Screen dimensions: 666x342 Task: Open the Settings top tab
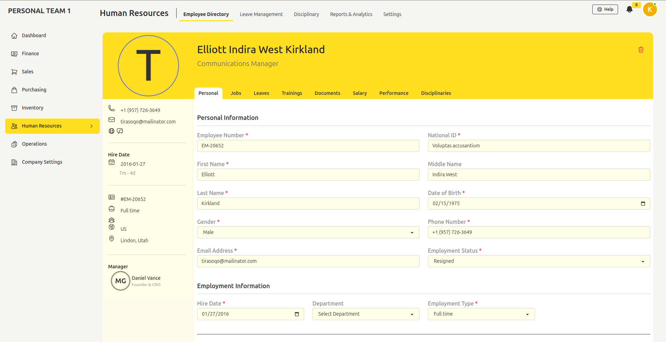click(x=392, y=14)
